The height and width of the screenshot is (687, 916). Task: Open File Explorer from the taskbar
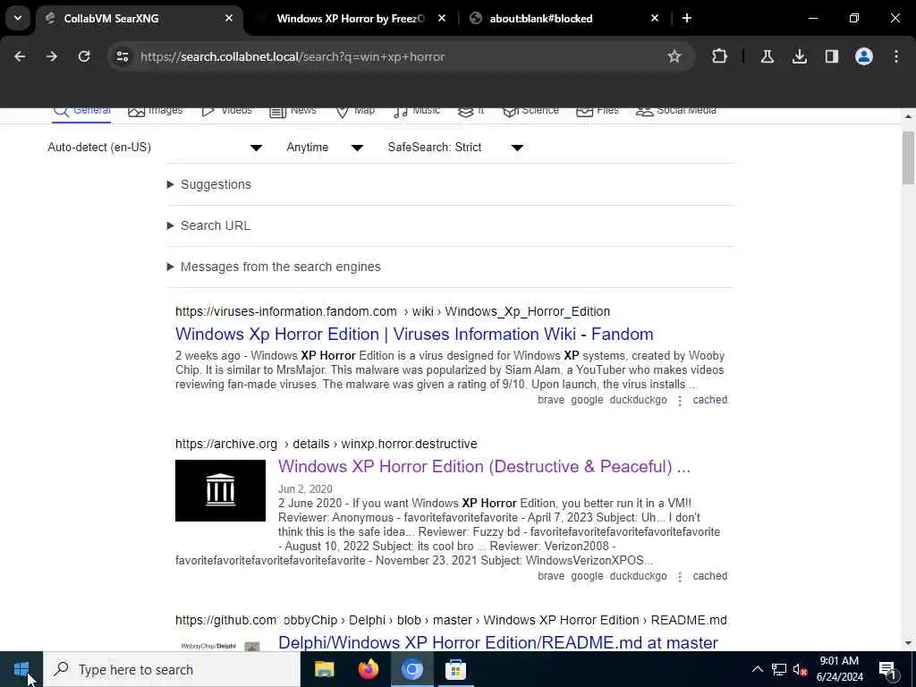[x=324, y=669]
